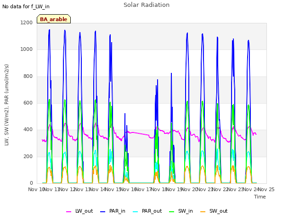Screen dimensions: 294x220
Task: Click the SW_out legend label
Action: (x=219, y=211)
